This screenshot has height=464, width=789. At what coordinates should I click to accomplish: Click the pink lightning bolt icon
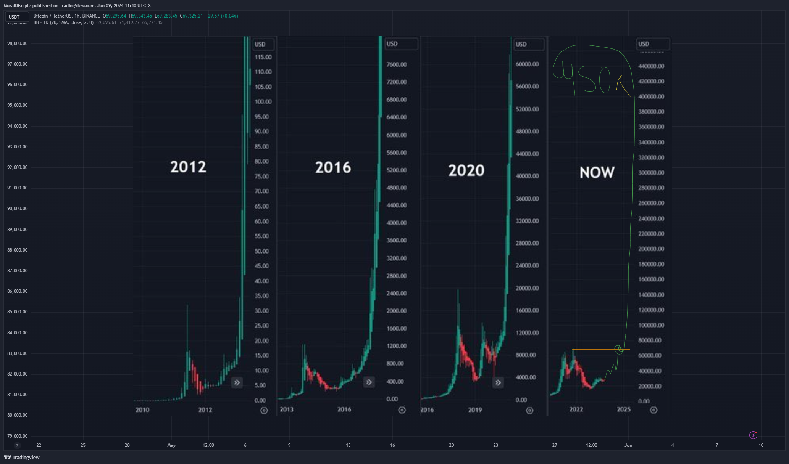click(753, 435)
